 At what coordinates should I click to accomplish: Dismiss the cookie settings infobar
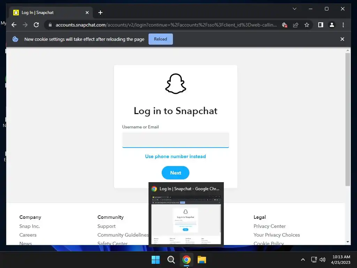(342, 39)
